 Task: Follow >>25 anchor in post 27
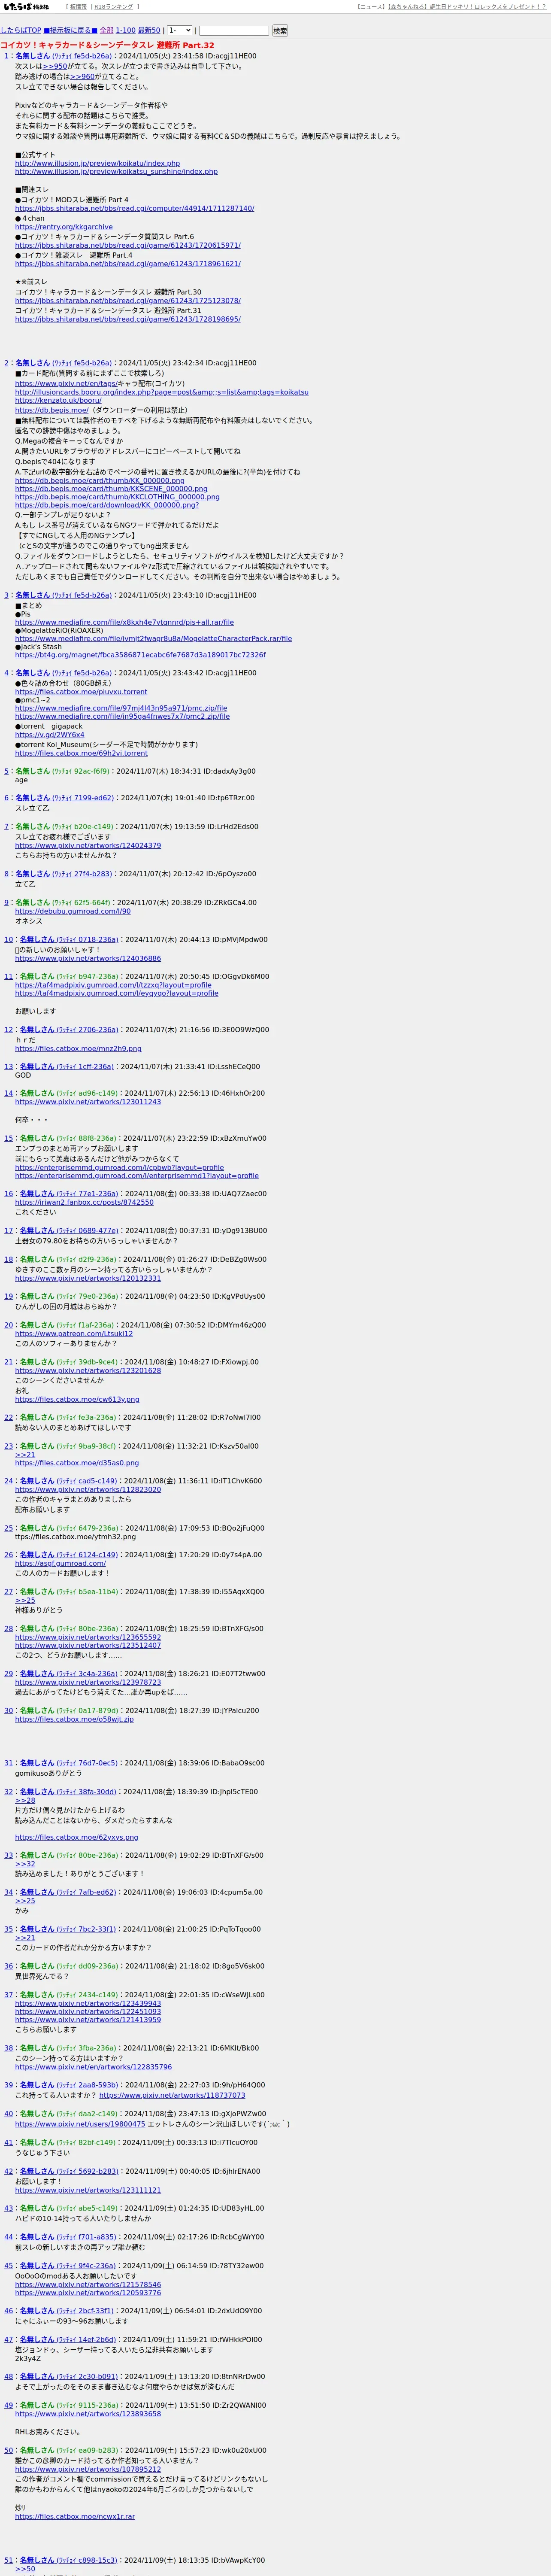click(25, 1600)
